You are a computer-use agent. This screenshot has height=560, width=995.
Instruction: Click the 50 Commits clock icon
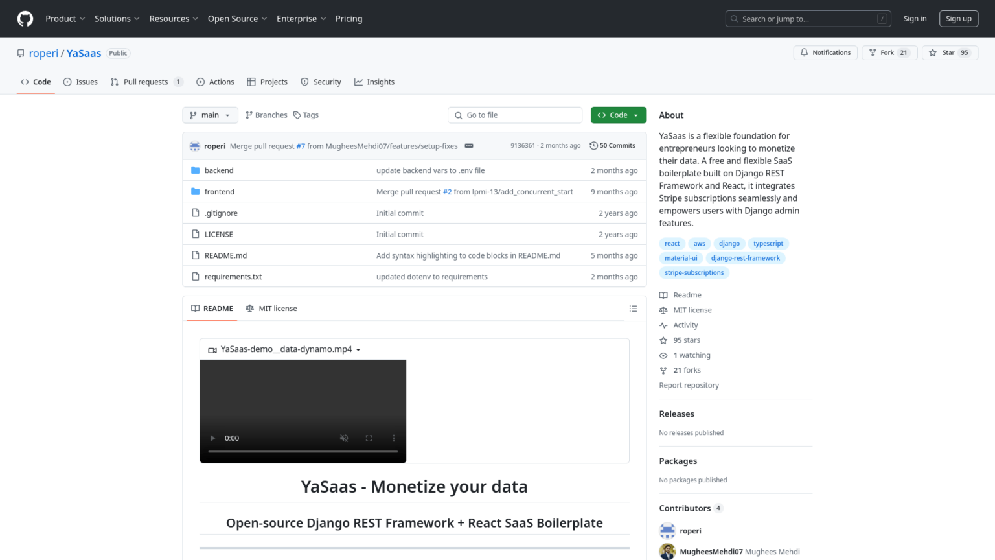[594, 145]
